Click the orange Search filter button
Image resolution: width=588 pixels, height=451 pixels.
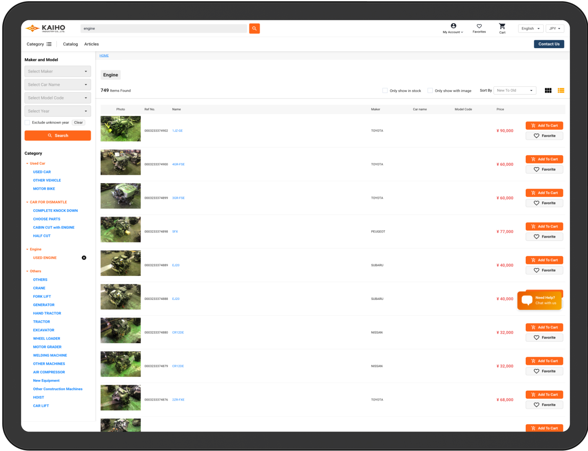click(x=58, y=135)
